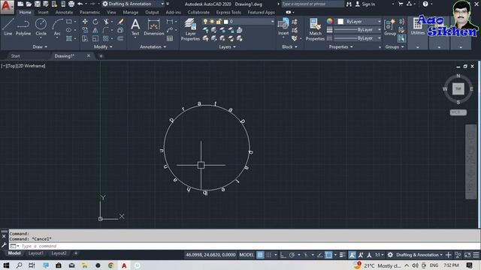The width and height of the screenshot is (481, 270).
Task: Open Layer Properties manager
Action: coord(190,29)
